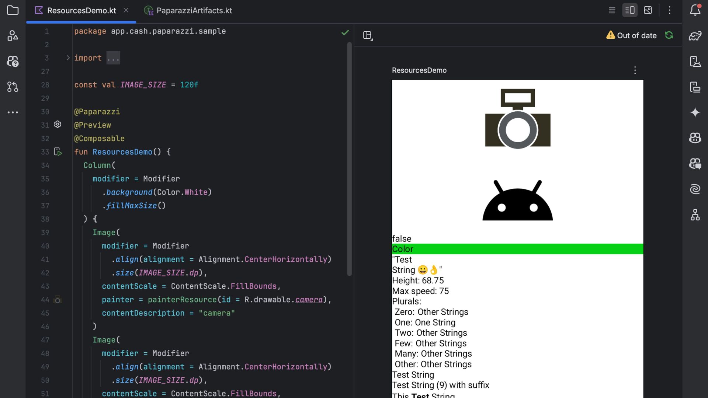
Task: Open the Copilot chat icon in right sidebar
Action: (x=695, y=164)
